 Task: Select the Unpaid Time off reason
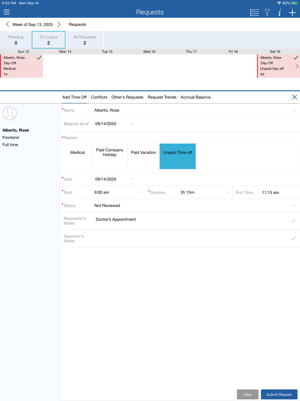click(x=178, y=156)
